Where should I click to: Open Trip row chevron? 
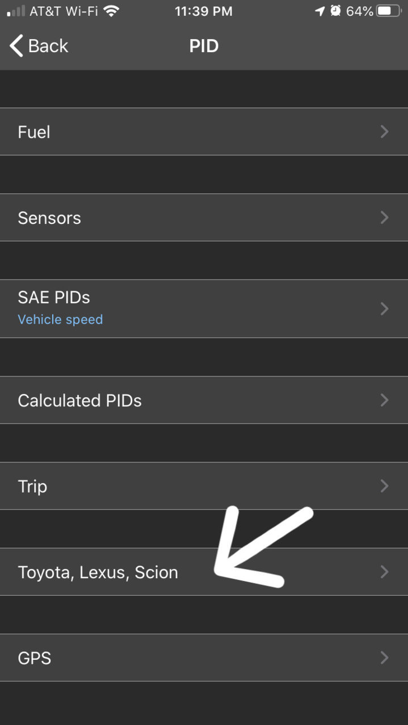coord(384,486)
